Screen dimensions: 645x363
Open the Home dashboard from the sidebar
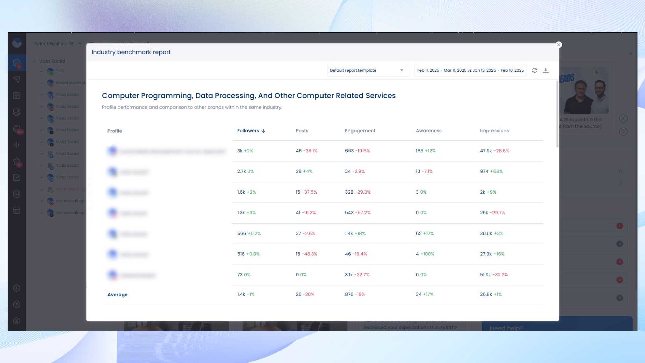[17, 63]
